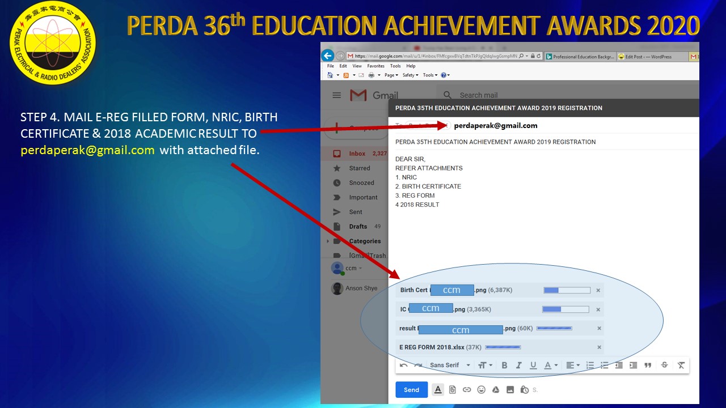Image resolution: width=726 pixels, height=408 pixels.
Task: Remove the E REG FORM 2018.xlsx attachment
Action: [x=599, y=347]
